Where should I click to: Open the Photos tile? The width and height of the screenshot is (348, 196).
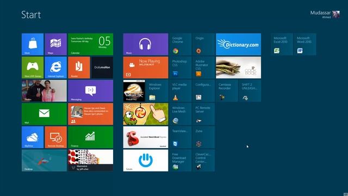[x=44, y=91]
